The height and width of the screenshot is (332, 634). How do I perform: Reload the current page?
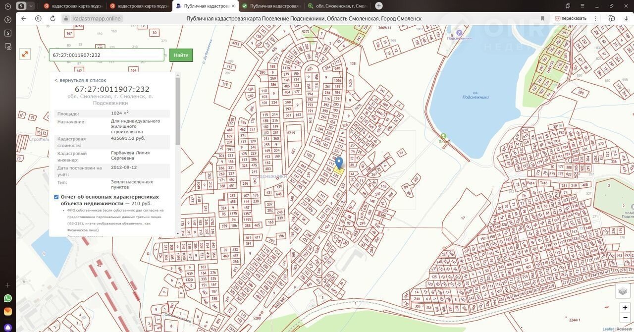click(53, 18)
